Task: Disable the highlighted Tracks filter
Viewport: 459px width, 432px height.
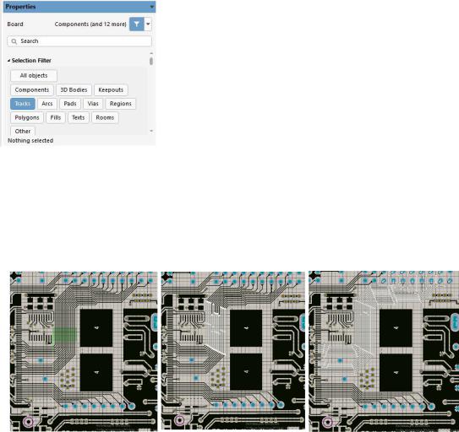Action: [x=23, y=104]
